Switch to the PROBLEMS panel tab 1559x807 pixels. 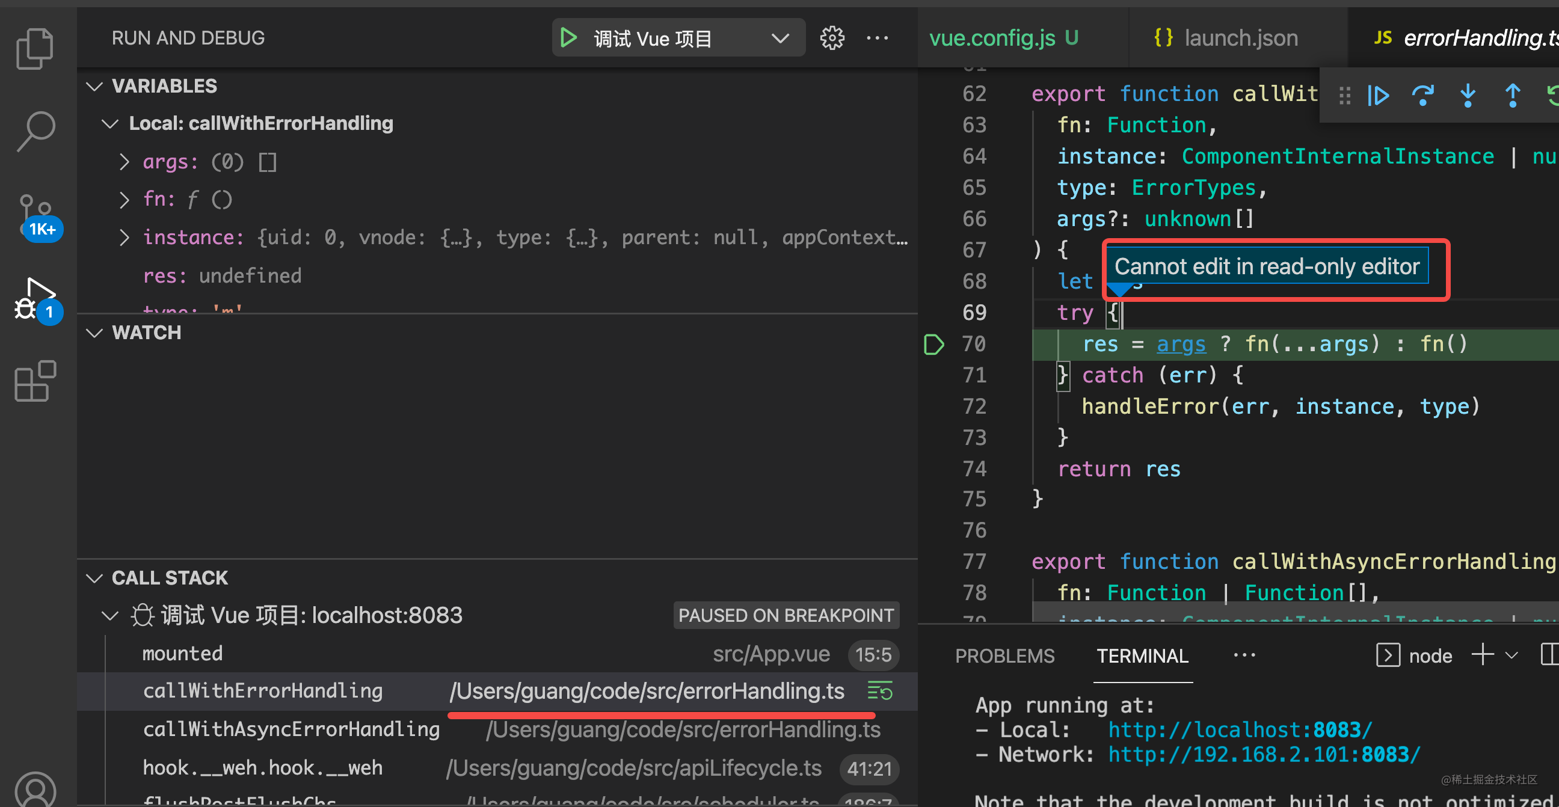pos(1004,656)
